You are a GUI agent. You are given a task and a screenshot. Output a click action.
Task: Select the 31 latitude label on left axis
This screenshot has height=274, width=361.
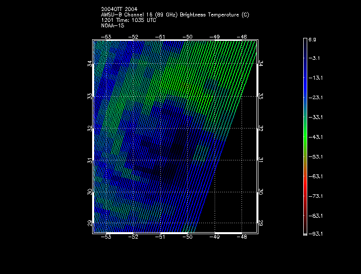(90, 160)
